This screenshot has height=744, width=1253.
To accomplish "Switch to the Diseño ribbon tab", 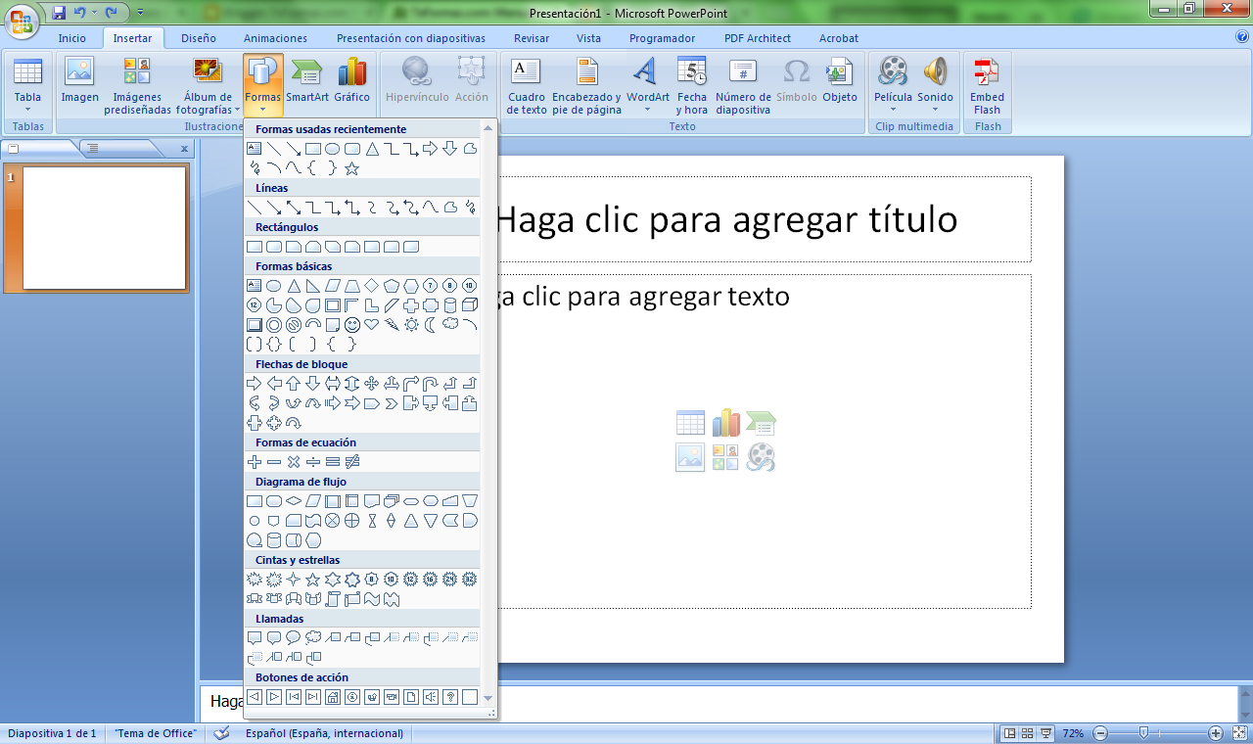I will (x=198, y=38).
